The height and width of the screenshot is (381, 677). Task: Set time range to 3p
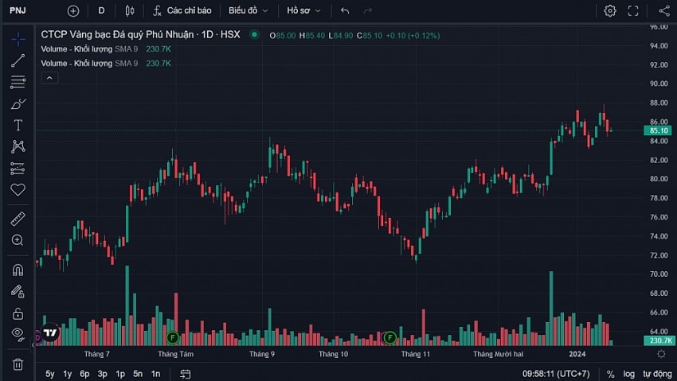tap(102, 374)
